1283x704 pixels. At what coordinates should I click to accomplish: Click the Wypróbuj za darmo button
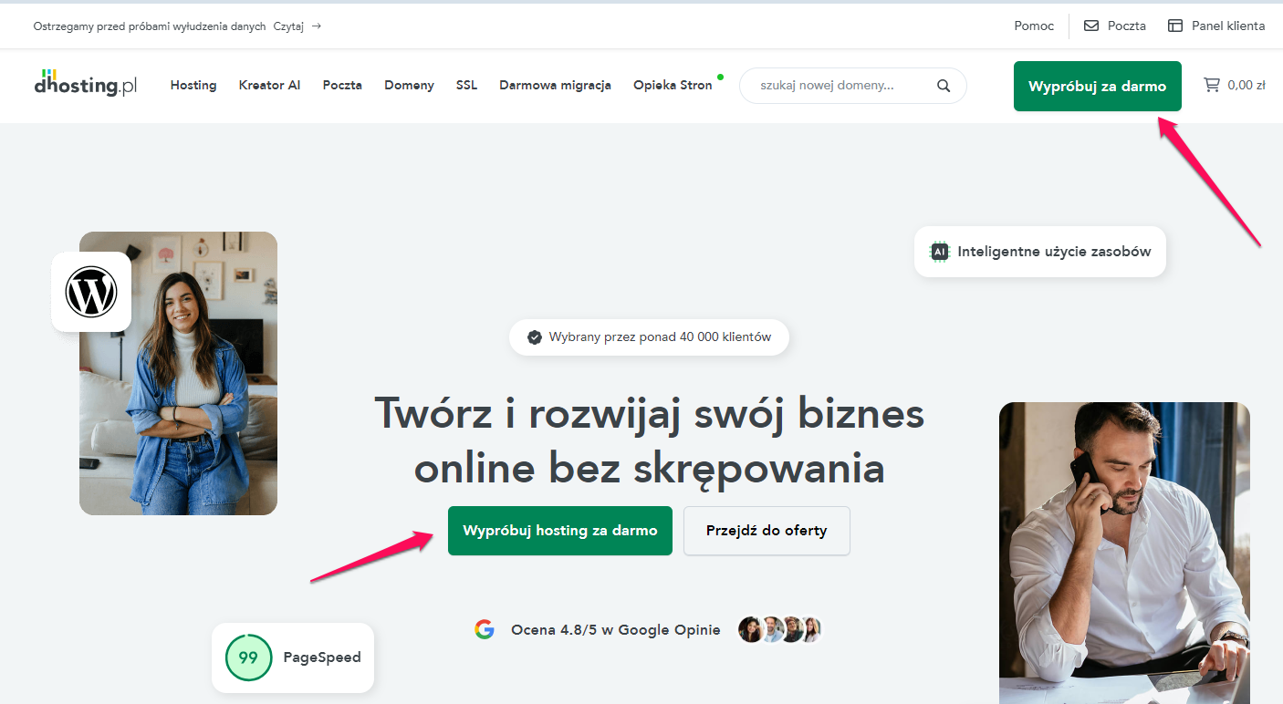[1097, 86]
